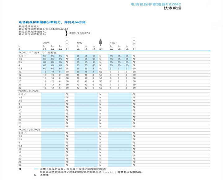The image size is (223, 180).
Task: Select the 400V column header
Action: pyautogui.click(x=79, y=42)
